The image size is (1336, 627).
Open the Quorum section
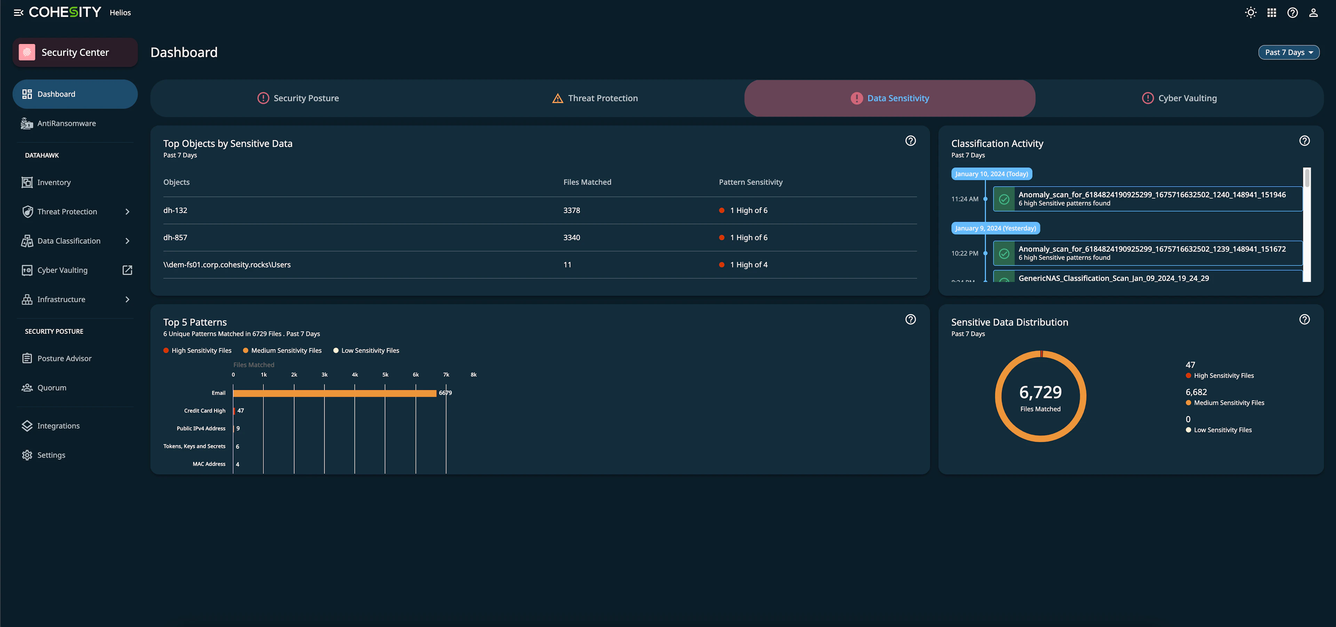[52, 387]
